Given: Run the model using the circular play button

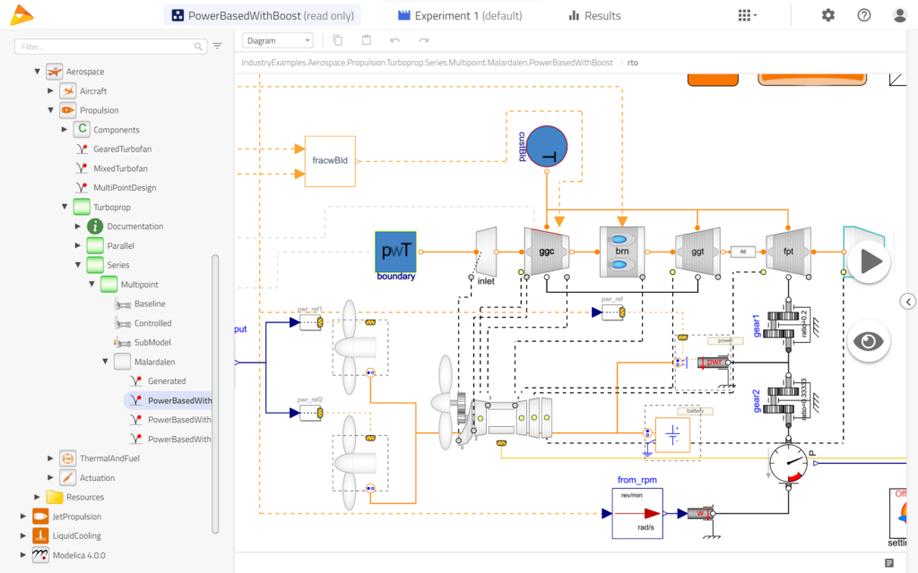Looking at the screenshot, I should tap(867, 261).
